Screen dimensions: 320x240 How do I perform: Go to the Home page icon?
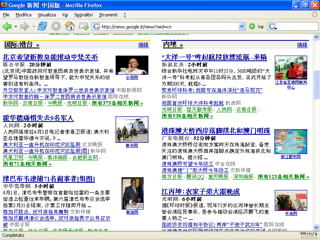click(70, 26)
